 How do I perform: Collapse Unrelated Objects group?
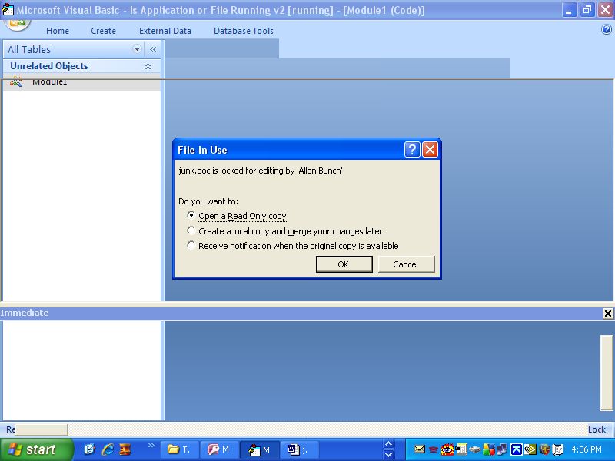[148, 66]
